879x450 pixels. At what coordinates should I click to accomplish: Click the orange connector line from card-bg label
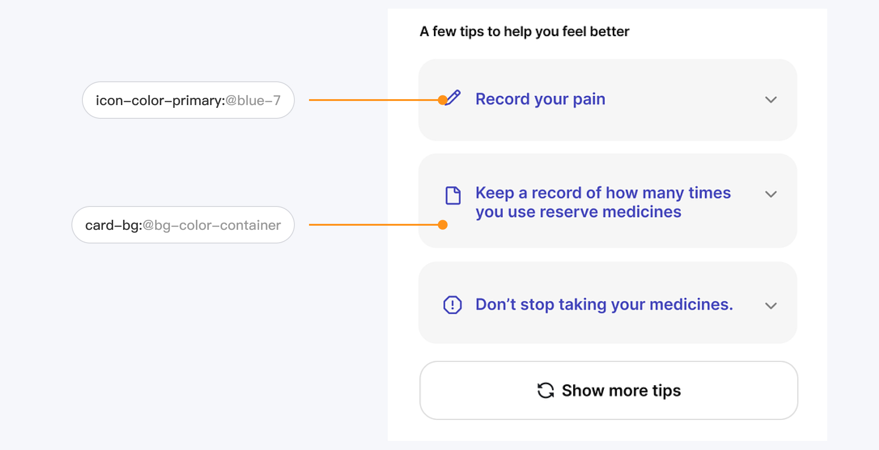[x=371, y=225]
